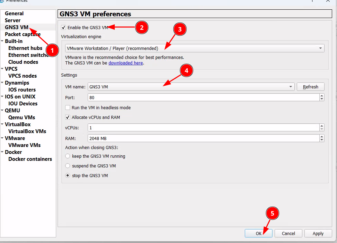Collapse the Dynamips tree section

click(2, 83)
